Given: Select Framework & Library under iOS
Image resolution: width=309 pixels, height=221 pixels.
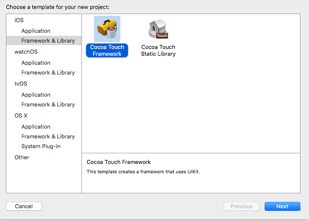Looking at the screenshot, I should [48, 40].
